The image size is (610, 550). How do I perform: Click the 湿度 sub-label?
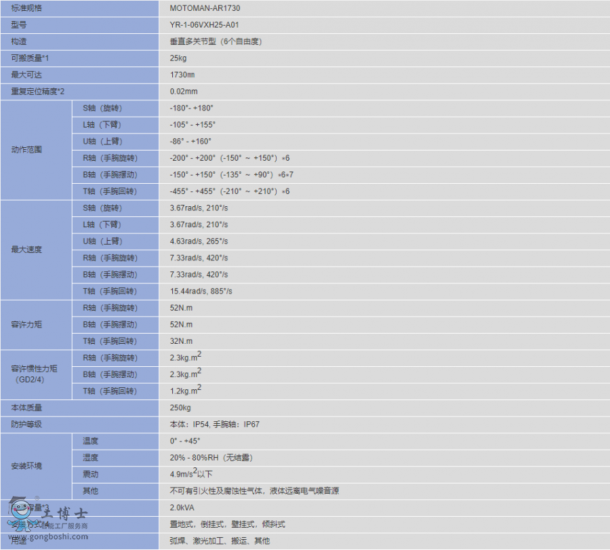click(x=90, y=458)
